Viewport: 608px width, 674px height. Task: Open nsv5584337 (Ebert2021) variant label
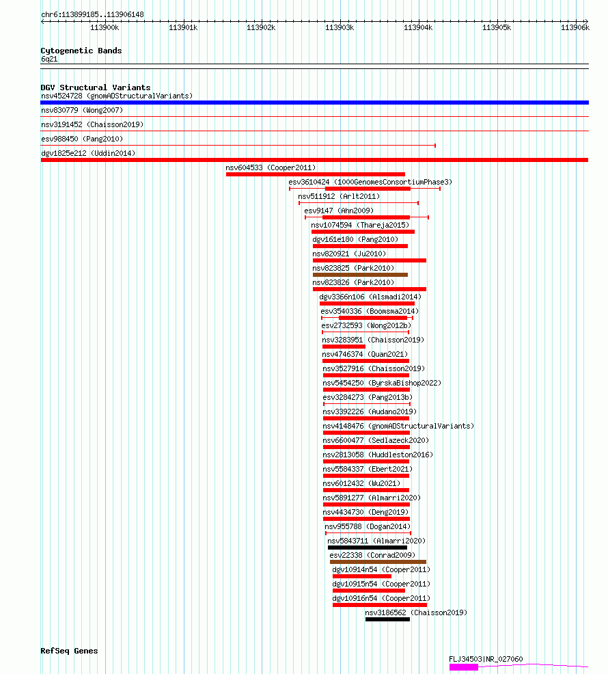pyautogui.click(x=368, y=470)
